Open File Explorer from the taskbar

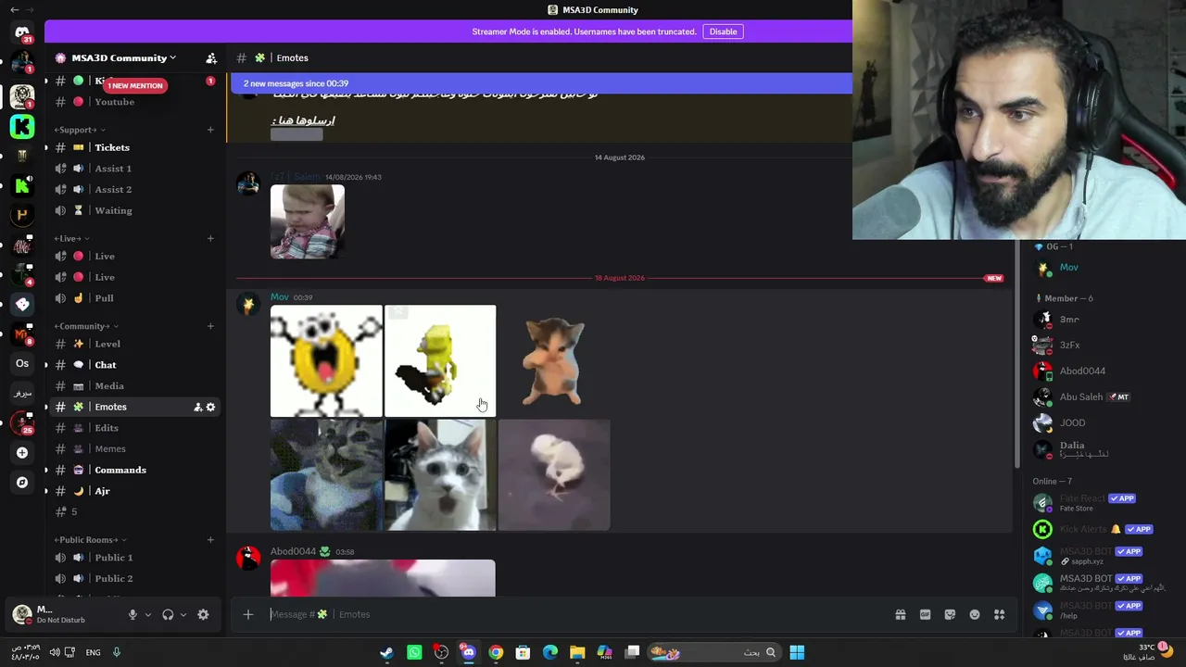(577, 652)
